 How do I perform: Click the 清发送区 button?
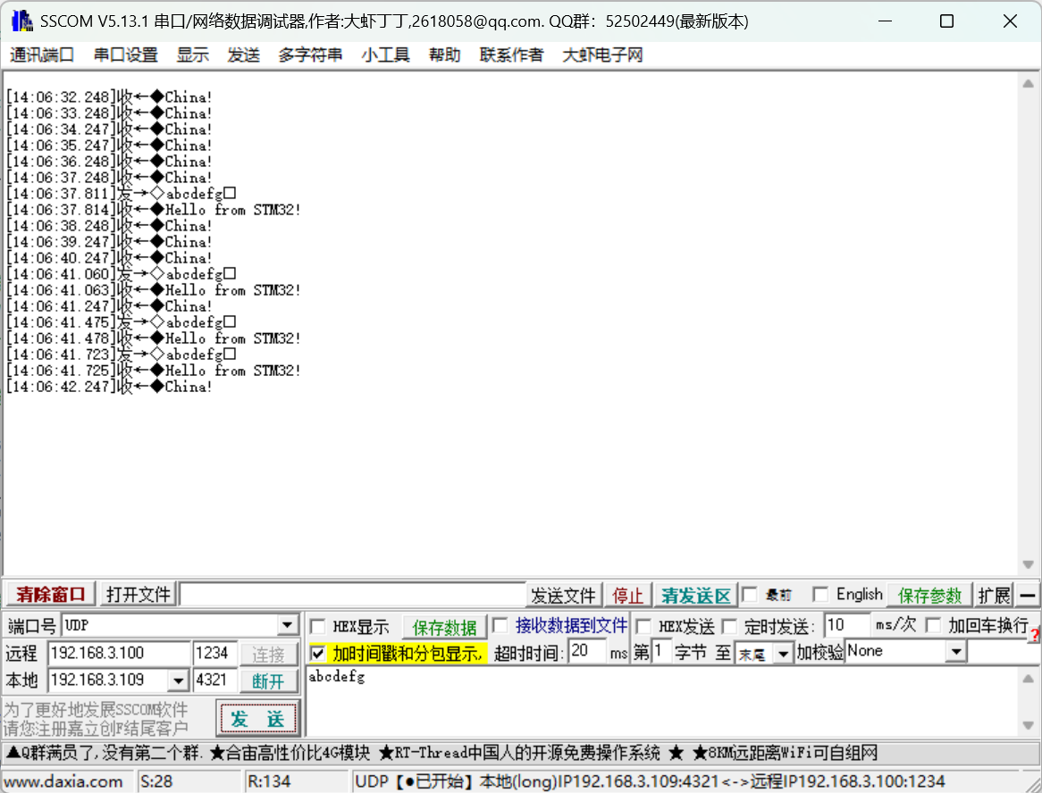tap(696, 596)
